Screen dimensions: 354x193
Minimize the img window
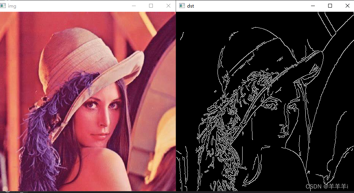point(134,6)
